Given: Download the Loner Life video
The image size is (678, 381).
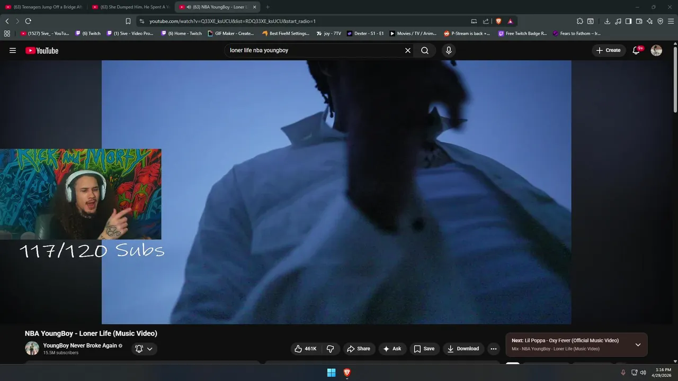Looking at the screenshot, I should click(463, 349).
